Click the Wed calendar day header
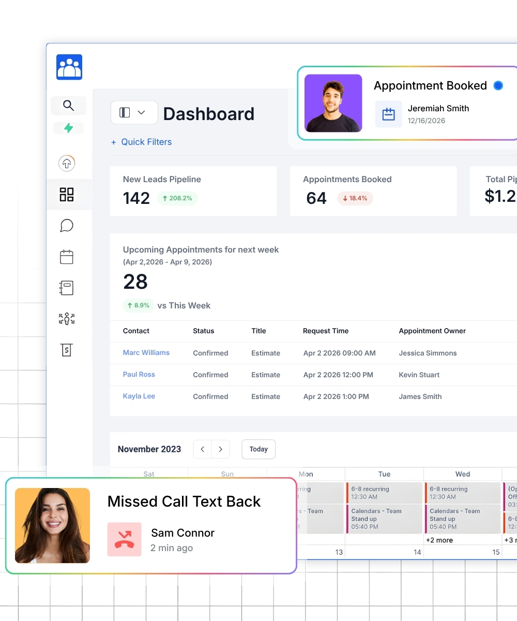 pyautogui.click(x=463, y=474)
